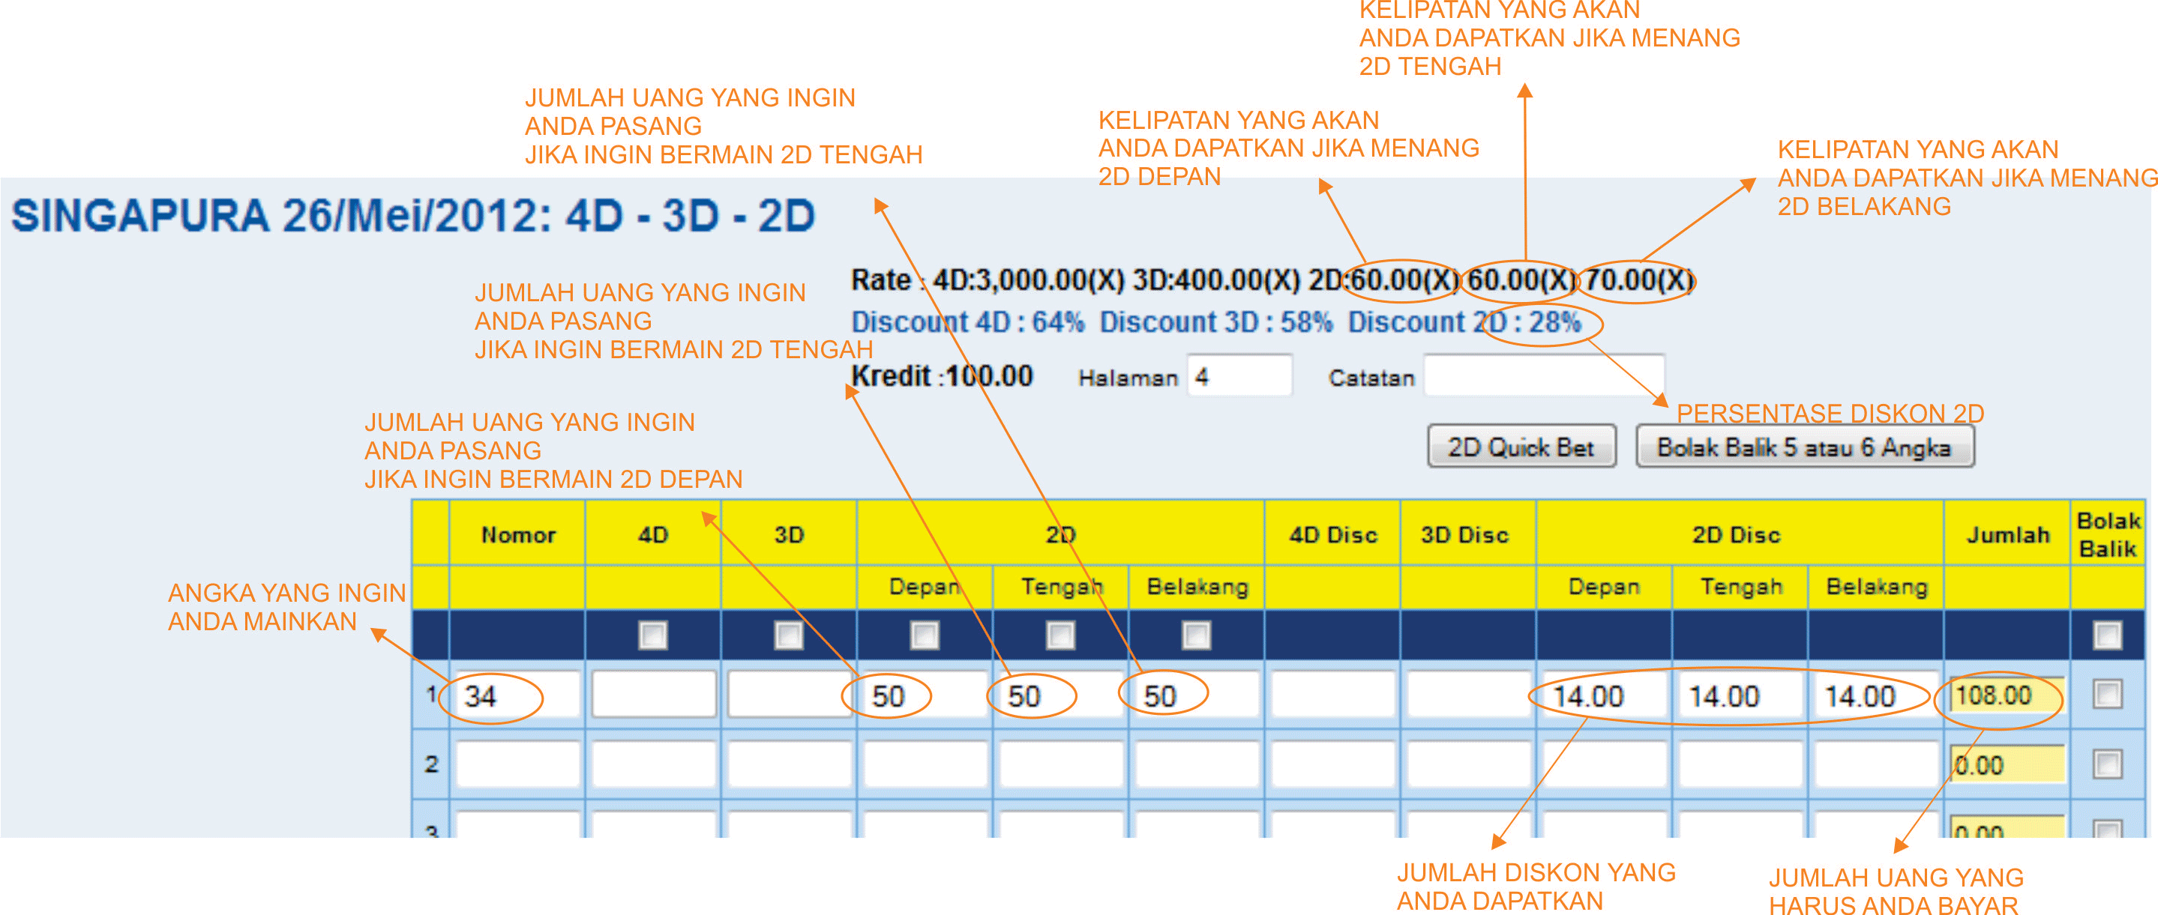This screenshot has height=915, width=2158.
Task: Click row 1 4D Disc field
Action: (1333, 695)
